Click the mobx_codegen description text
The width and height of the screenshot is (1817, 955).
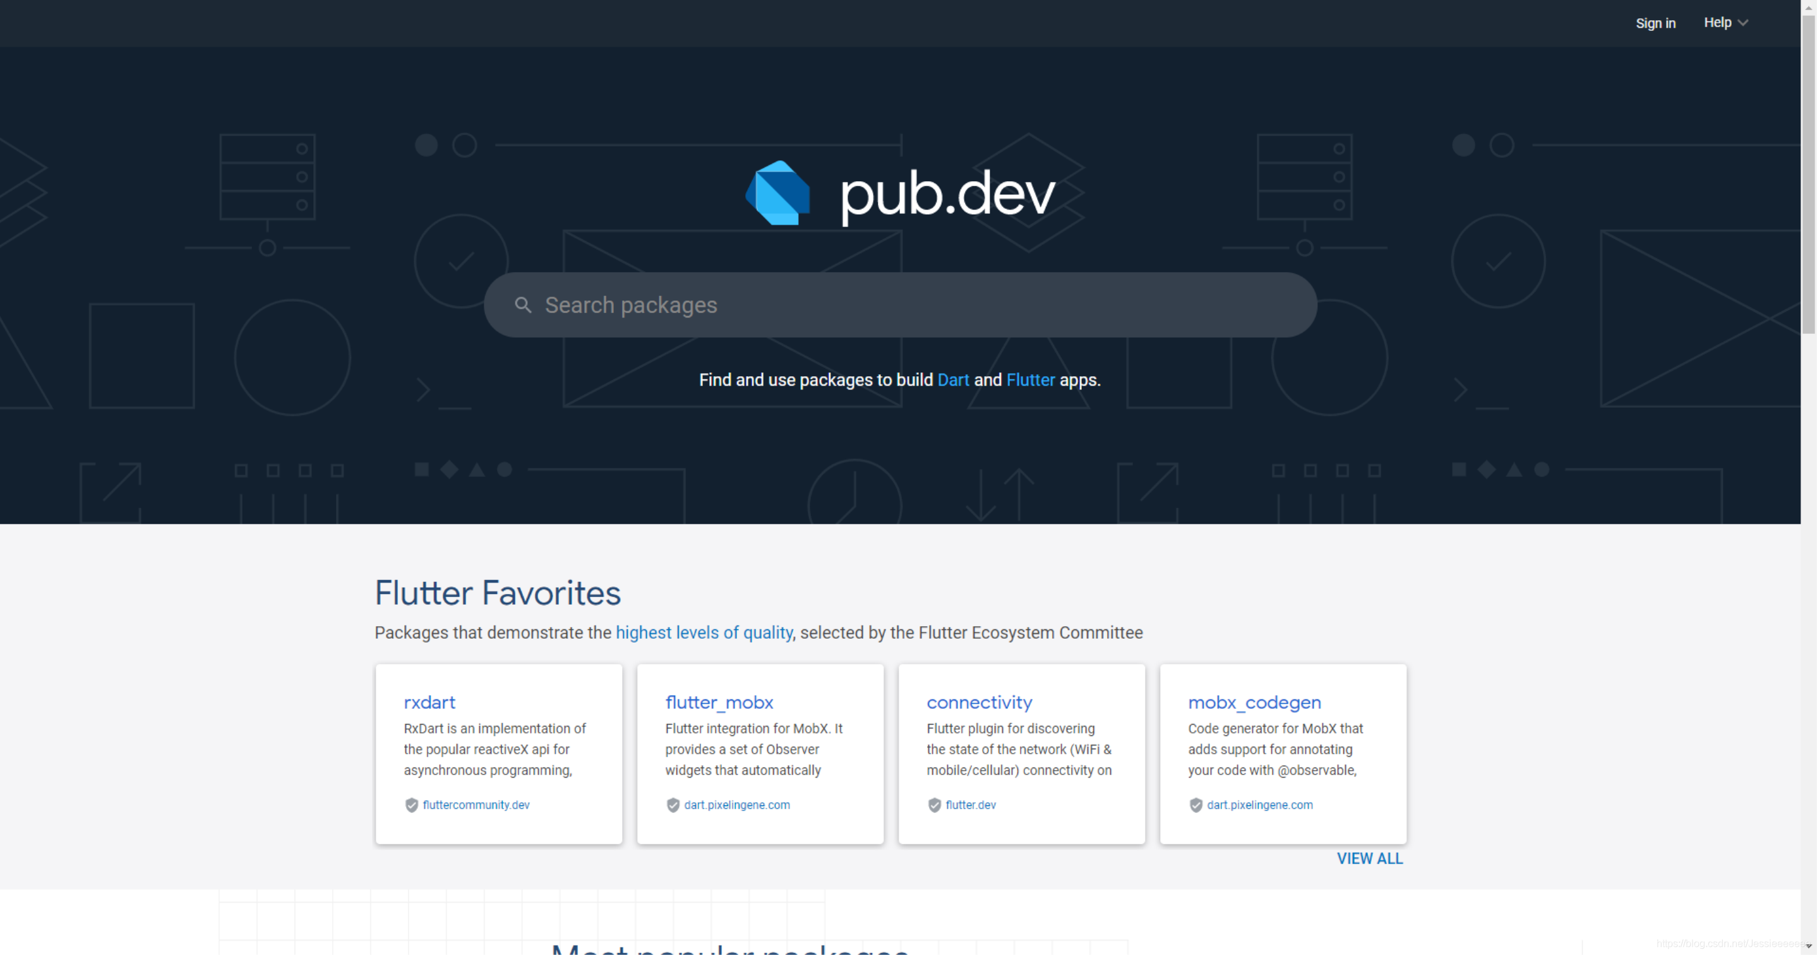pyautogui.click(x=1275, y=749)
